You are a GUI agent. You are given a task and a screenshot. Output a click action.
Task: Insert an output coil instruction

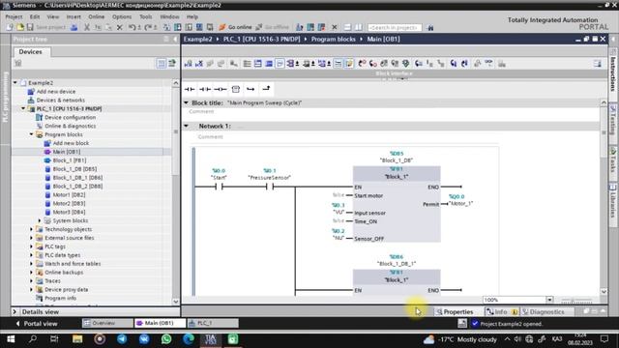221,89
